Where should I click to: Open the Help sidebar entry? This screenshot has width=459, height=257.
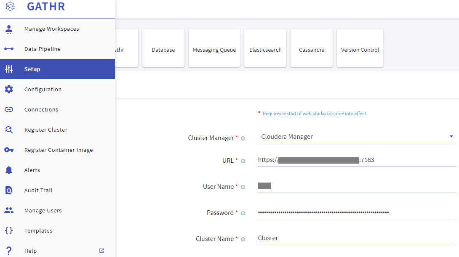57,251
